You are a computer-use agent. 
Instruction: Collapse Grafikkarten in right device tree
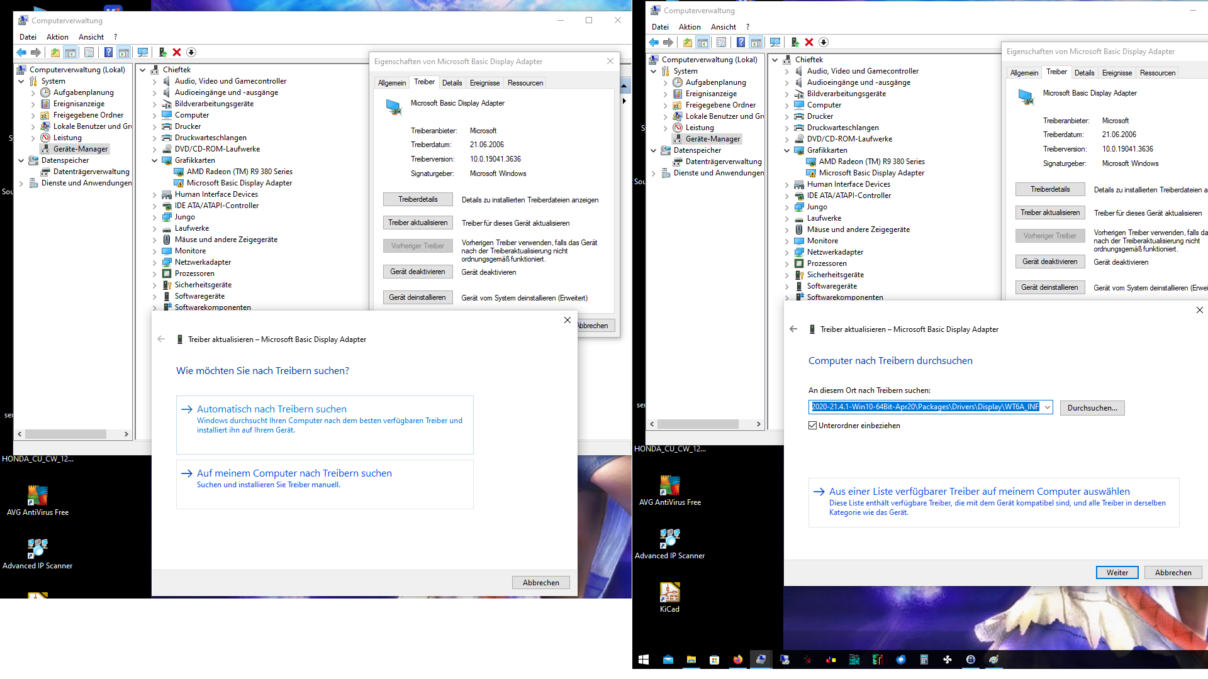point(787,151)
